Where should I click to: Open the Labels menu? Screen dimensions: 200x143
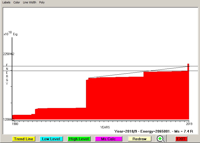(x=6, y=2)
